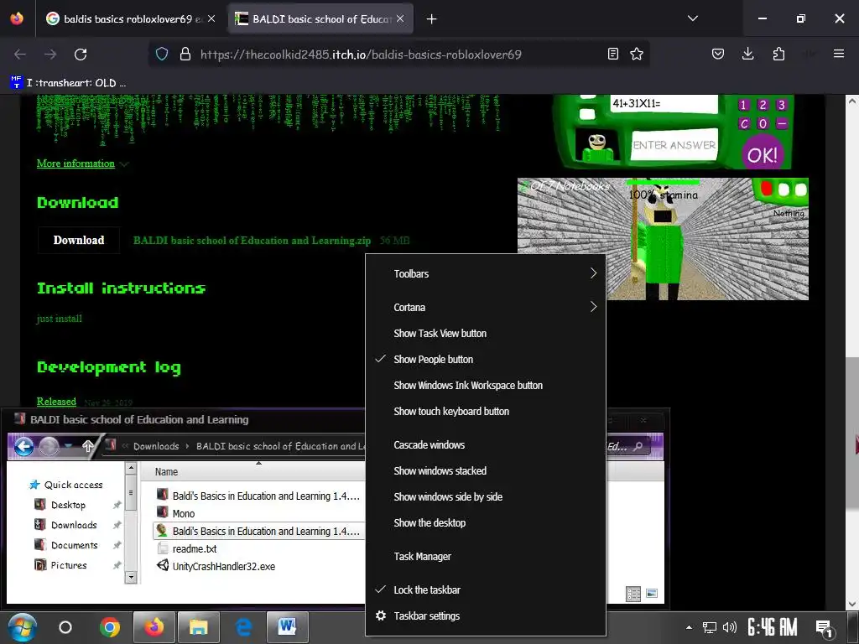The width and height of the screenshot is (859, 644).
Task: Open the transheart OLD bookmark
Action: click(68, 83)
